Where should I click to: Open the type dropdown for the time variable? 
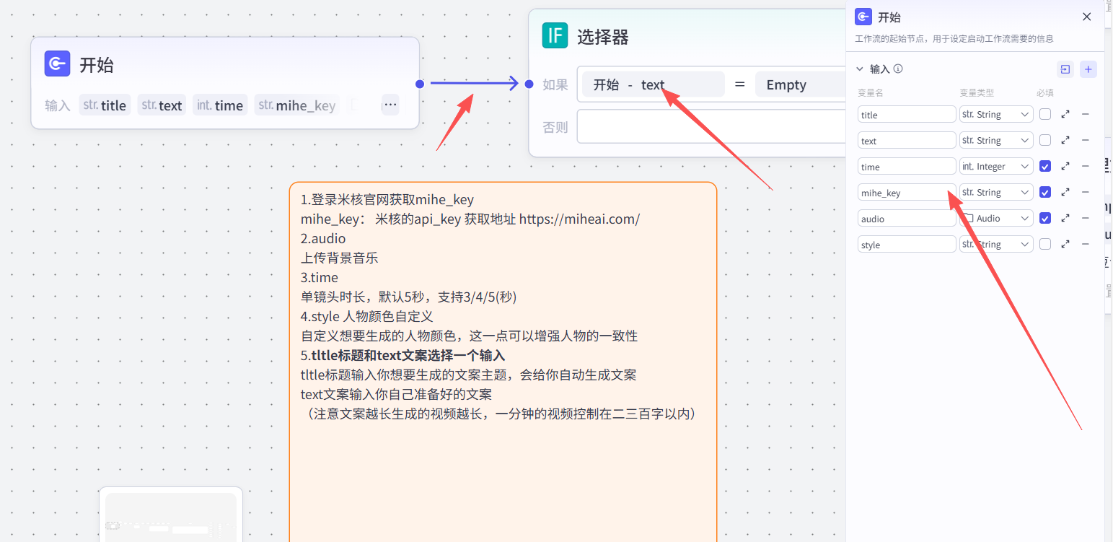coord(996,166)
